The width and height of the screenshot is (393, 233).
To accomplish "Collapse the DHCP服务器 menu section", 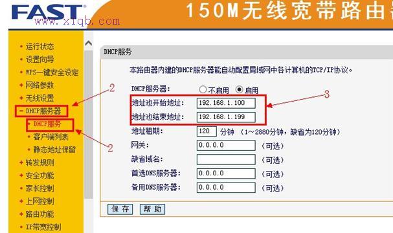I will [x=43, y=111].
